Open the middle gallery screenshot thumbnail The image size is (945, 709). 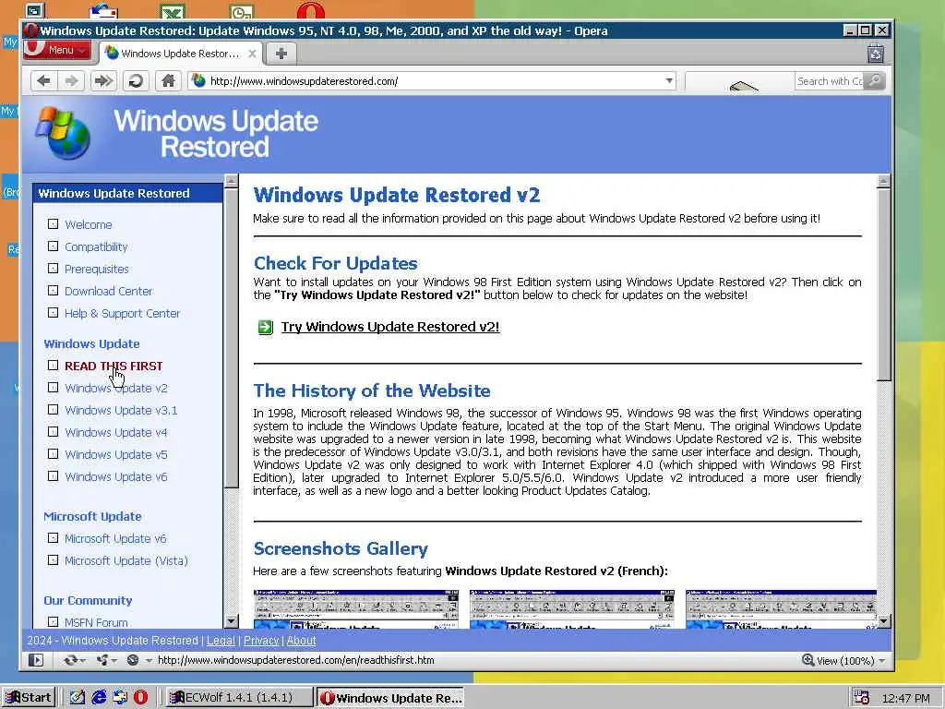572,609
